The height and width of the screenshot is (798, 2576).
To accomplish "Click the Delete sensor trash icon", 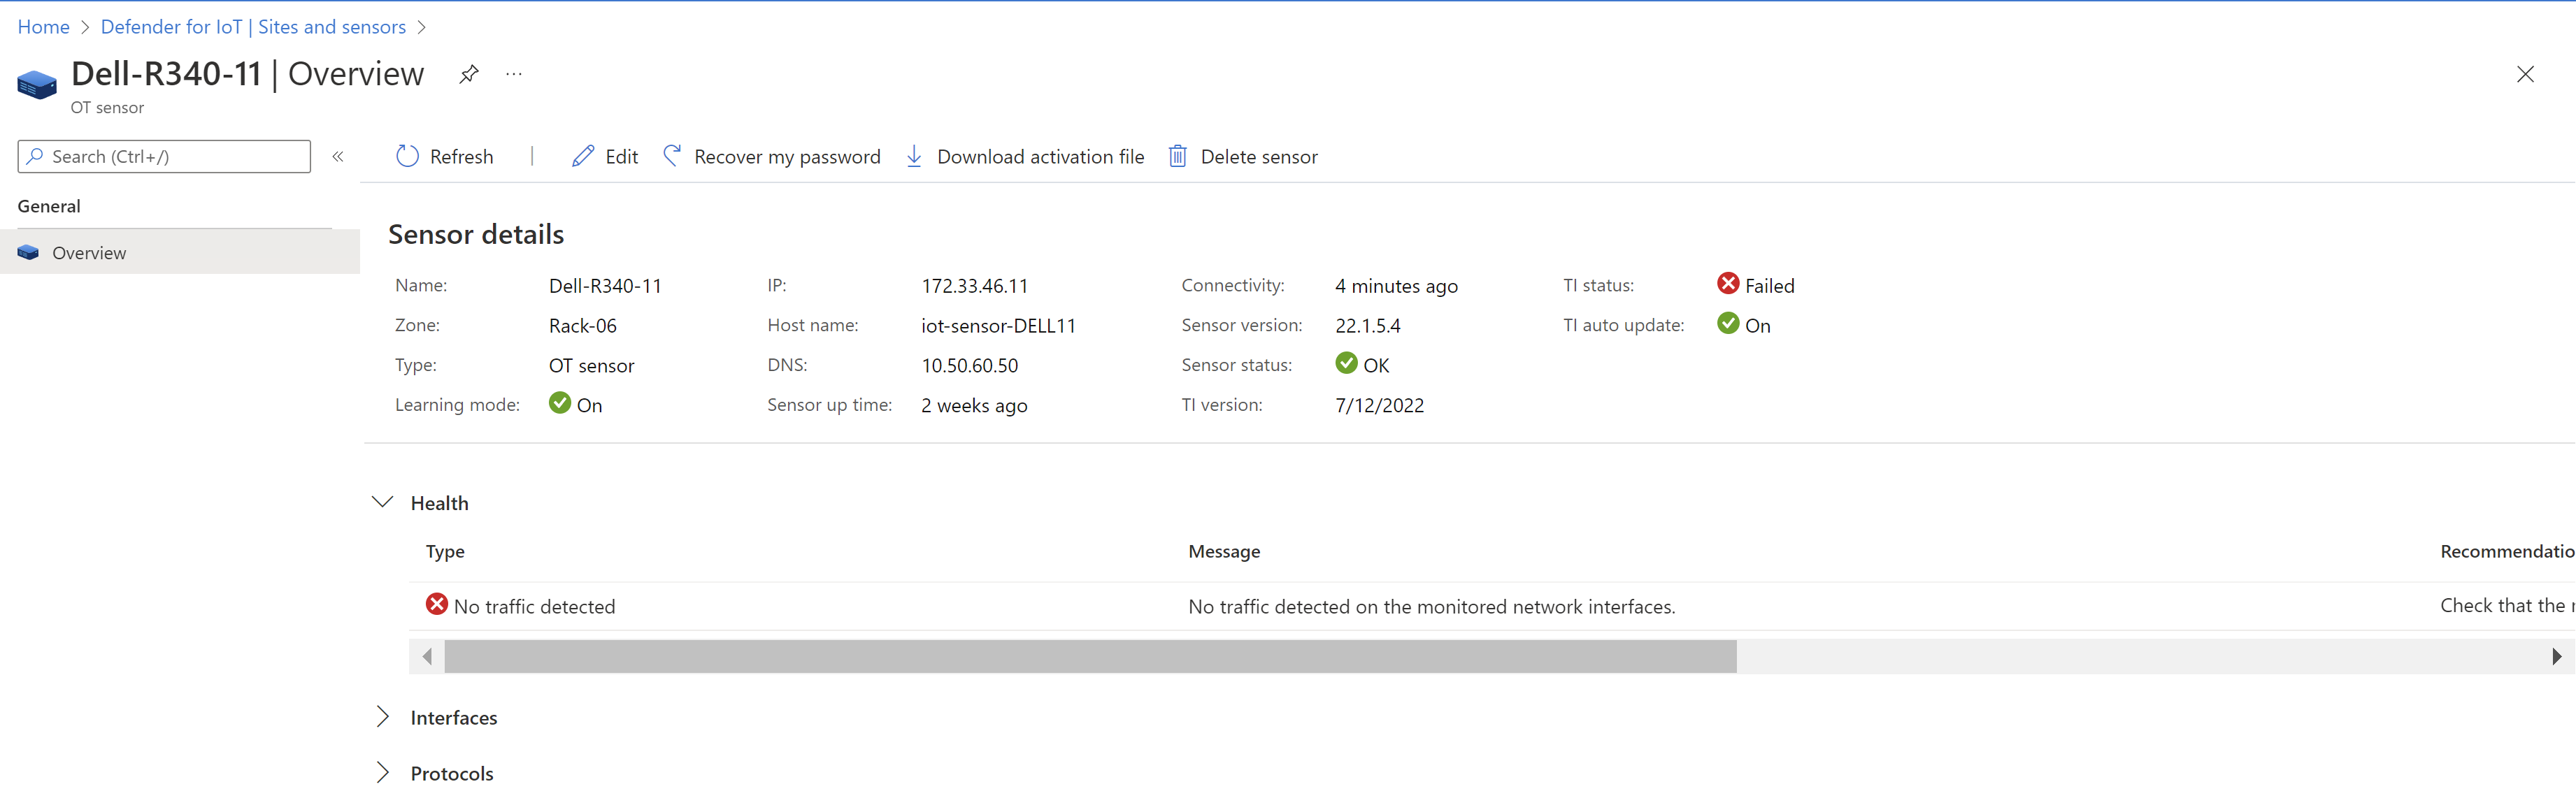I will tap(1178, 157).
